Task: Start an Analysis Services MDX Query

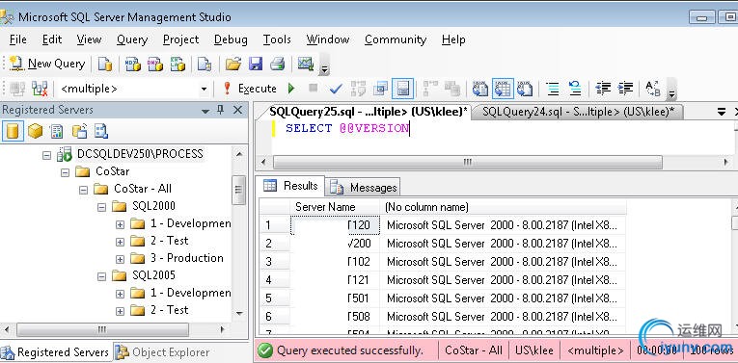Action: (x=133, y=64)
